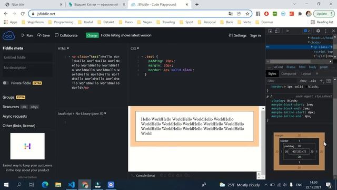This screenshot has width=337, height=190.
Task: Click the cdnjs resources badge
Action: coord(34,107)
